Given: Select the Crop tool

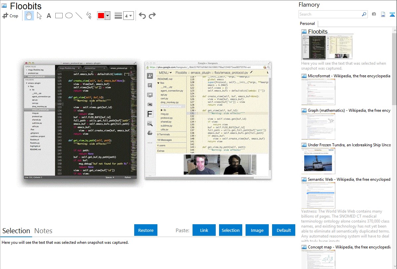Looking at the screenshot, I should pyautogui.click(x=10, y=16).
